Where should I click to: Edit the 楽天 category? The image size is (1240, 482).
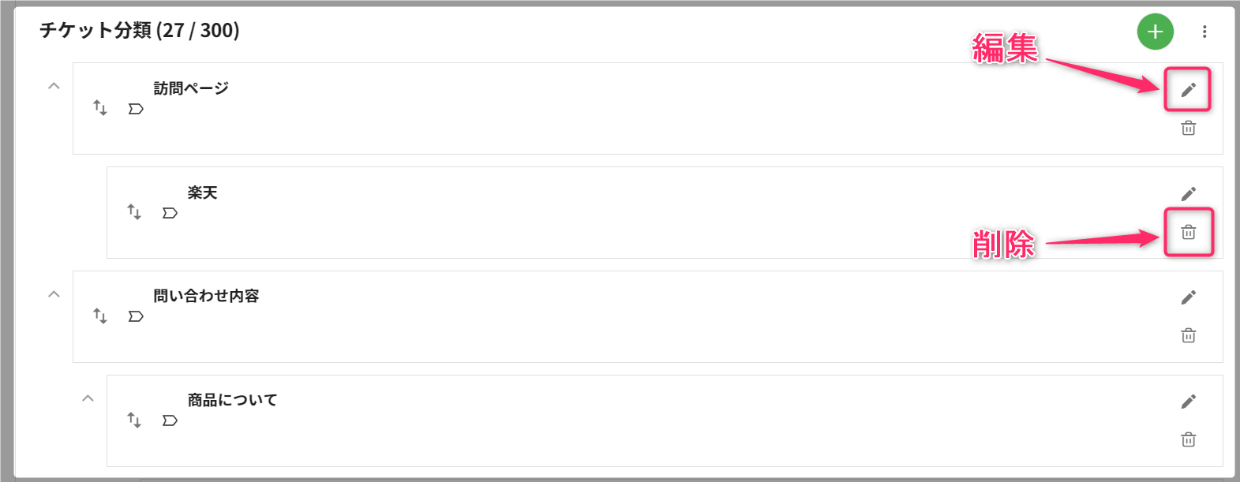1188,194
